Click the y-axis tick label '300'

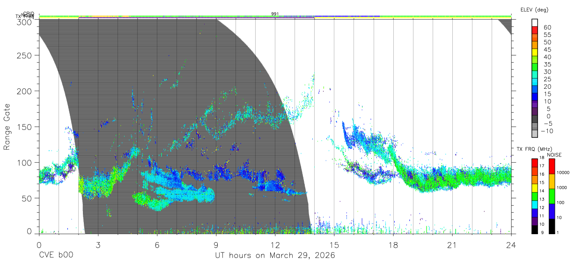(x=24, y=22)
